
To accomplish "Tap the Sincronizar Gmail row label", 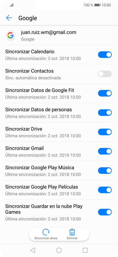I will pos(25,148).
